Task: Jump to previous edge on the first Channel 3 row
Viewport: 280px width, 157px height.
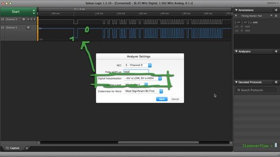Action: [28, 19]
